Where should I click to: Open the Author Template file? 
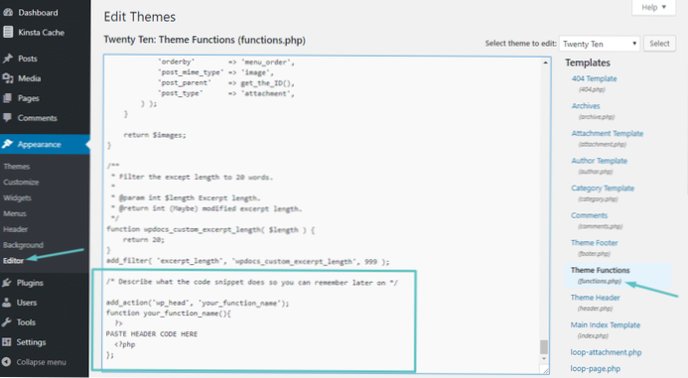599,161
